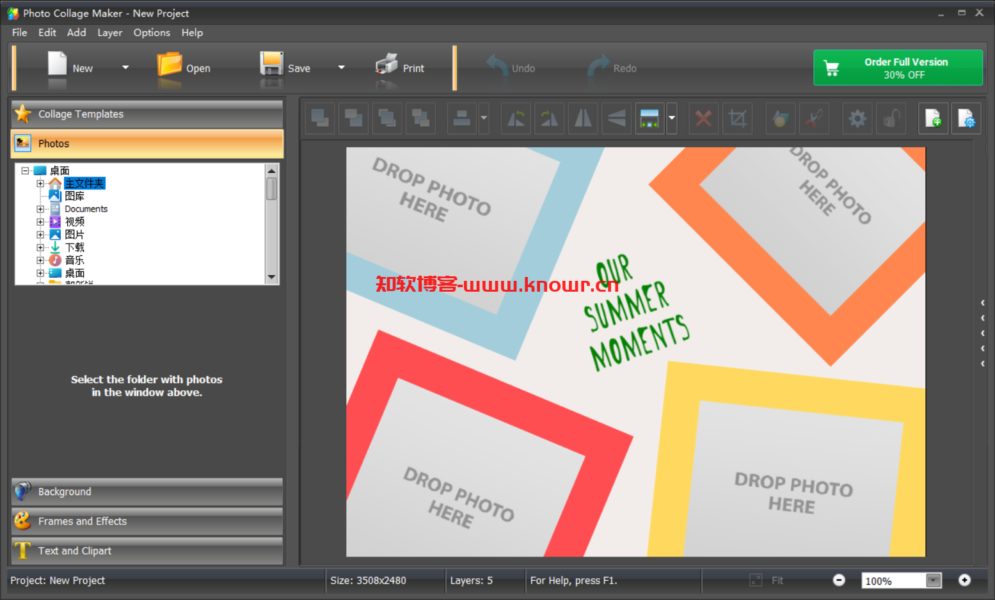Collapse the root 桌面 tree node
Image resolution: width=995 pixels, height=600 pixels.
(25, 171)
